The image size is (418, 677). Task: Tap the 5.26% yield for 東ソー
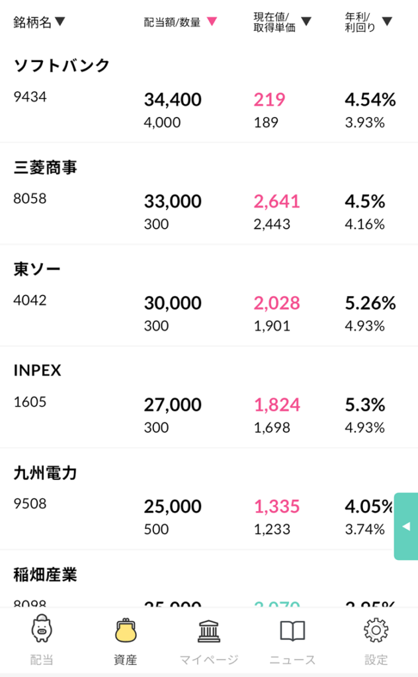point(370,303)
